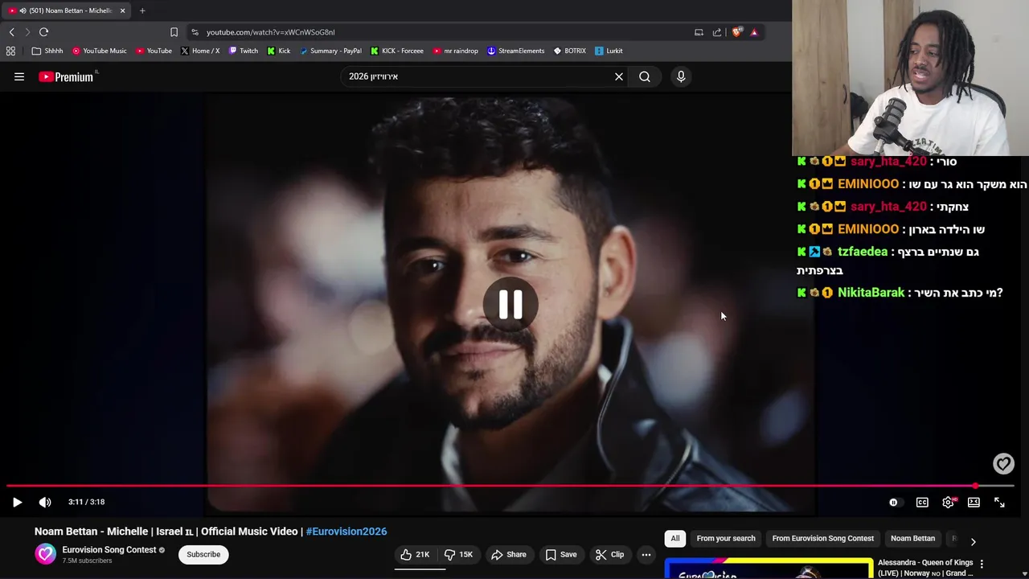The width and height of the screenshot is (1029, 579).
Task: Mute the video volume speaker
Action: (x=45, y=502)
